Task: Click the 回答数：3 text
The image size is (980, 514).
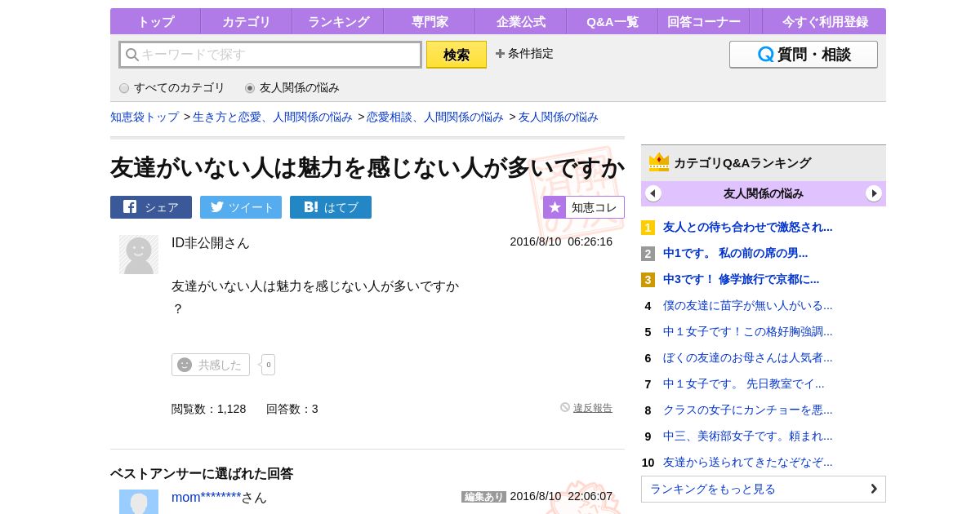Action: (292, 409)
